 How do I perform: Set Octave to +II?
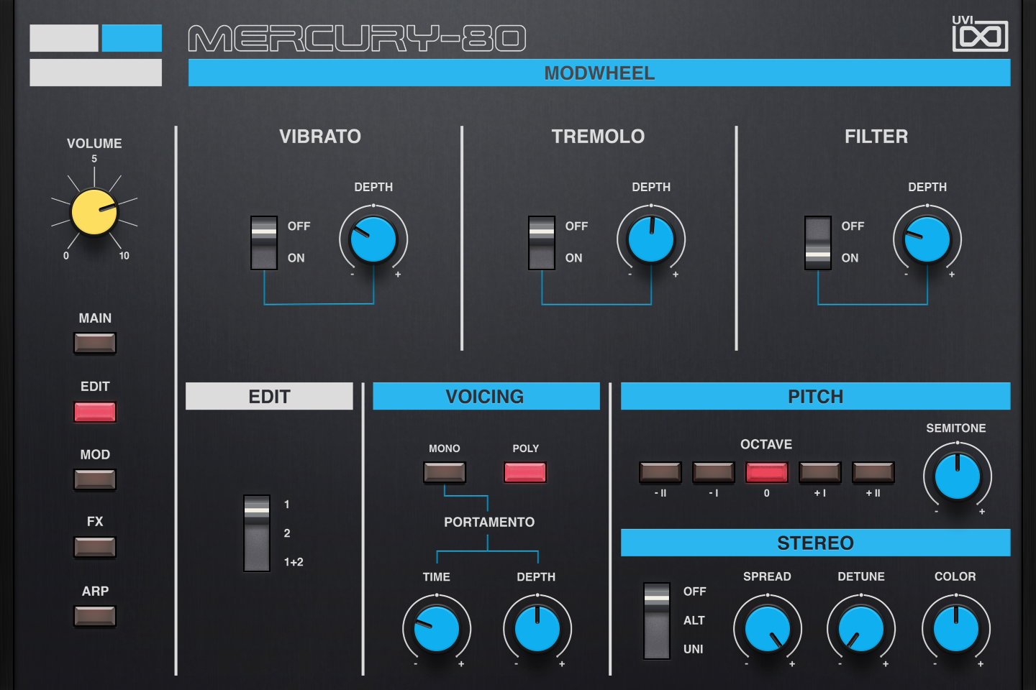[x=873, y=472]
